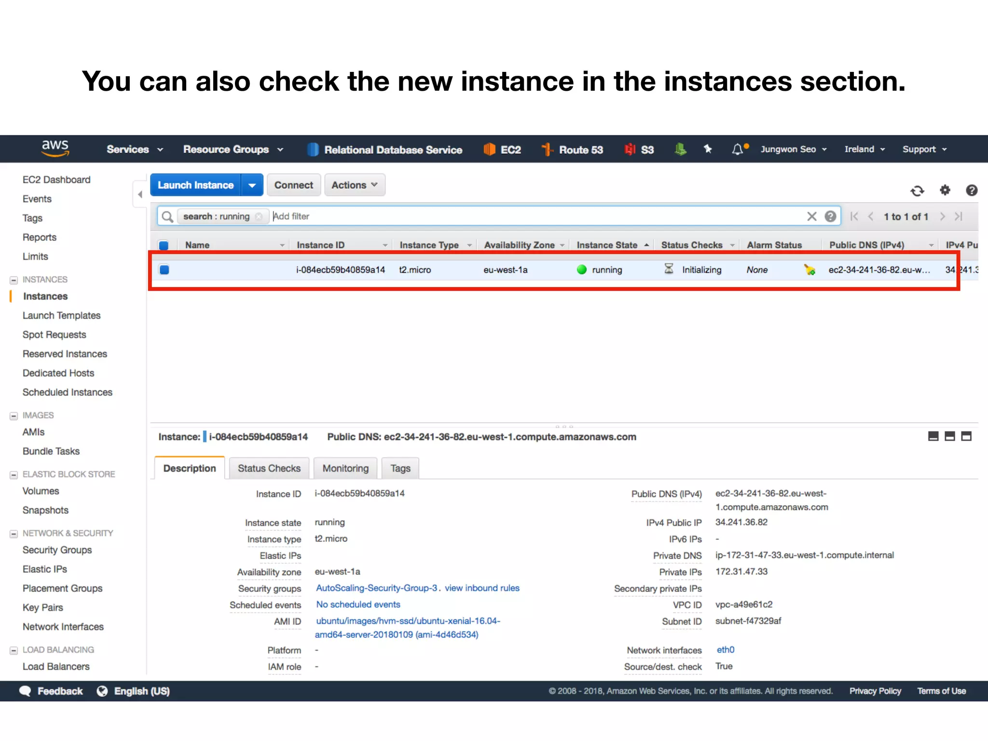
Task: Open the Services dropdown menu
Action: pyautogui.click(x=135, y=150)
